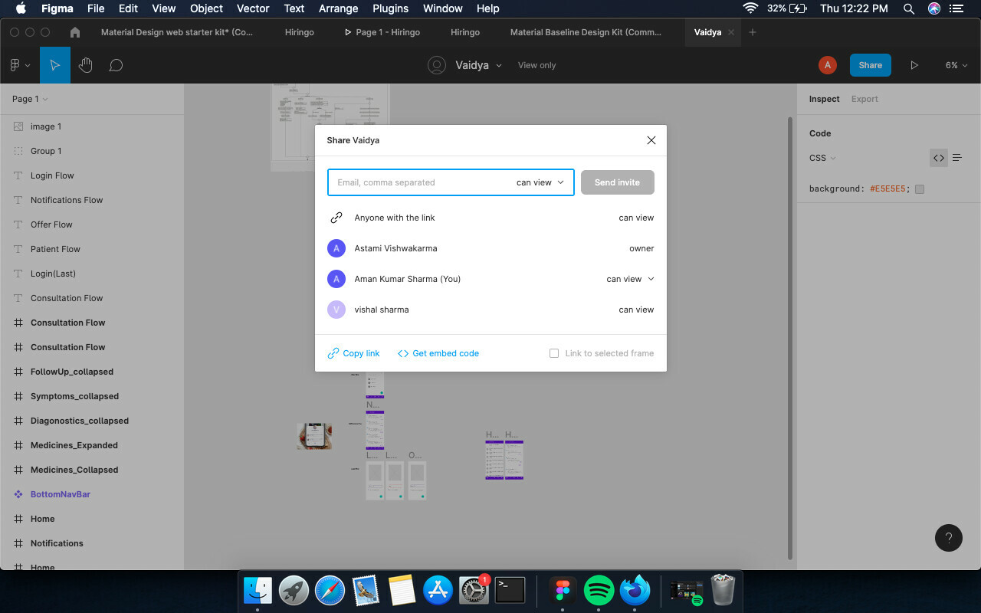Click Spotlight search in menu bar
This screenshot has height=613, width=981.
tap(908, 8)
